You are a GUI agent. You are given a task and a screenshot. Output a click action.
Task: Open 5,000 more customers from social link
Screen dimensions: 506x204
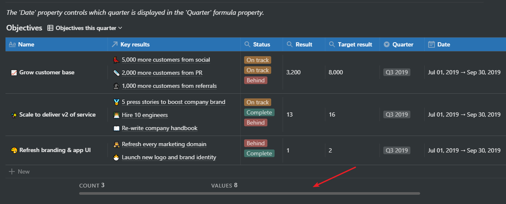(x=165, y=60)
